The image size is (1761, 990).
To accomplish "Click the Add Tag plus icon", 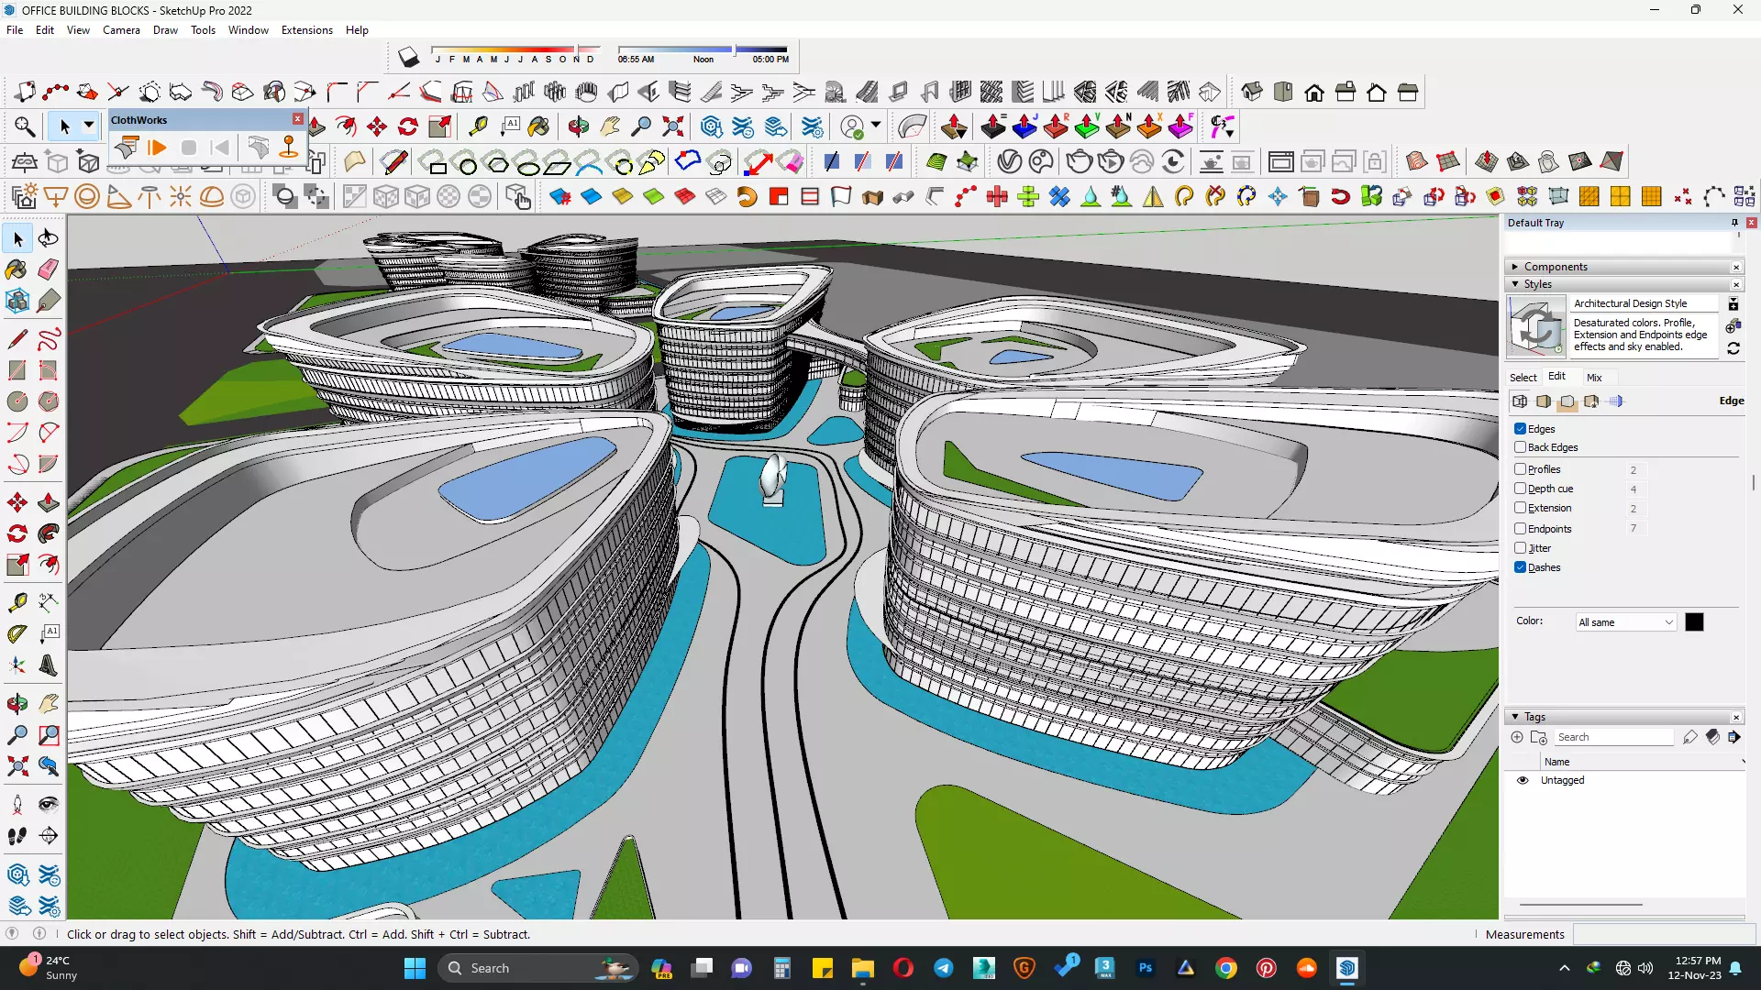I will [x=1517, y=738].
